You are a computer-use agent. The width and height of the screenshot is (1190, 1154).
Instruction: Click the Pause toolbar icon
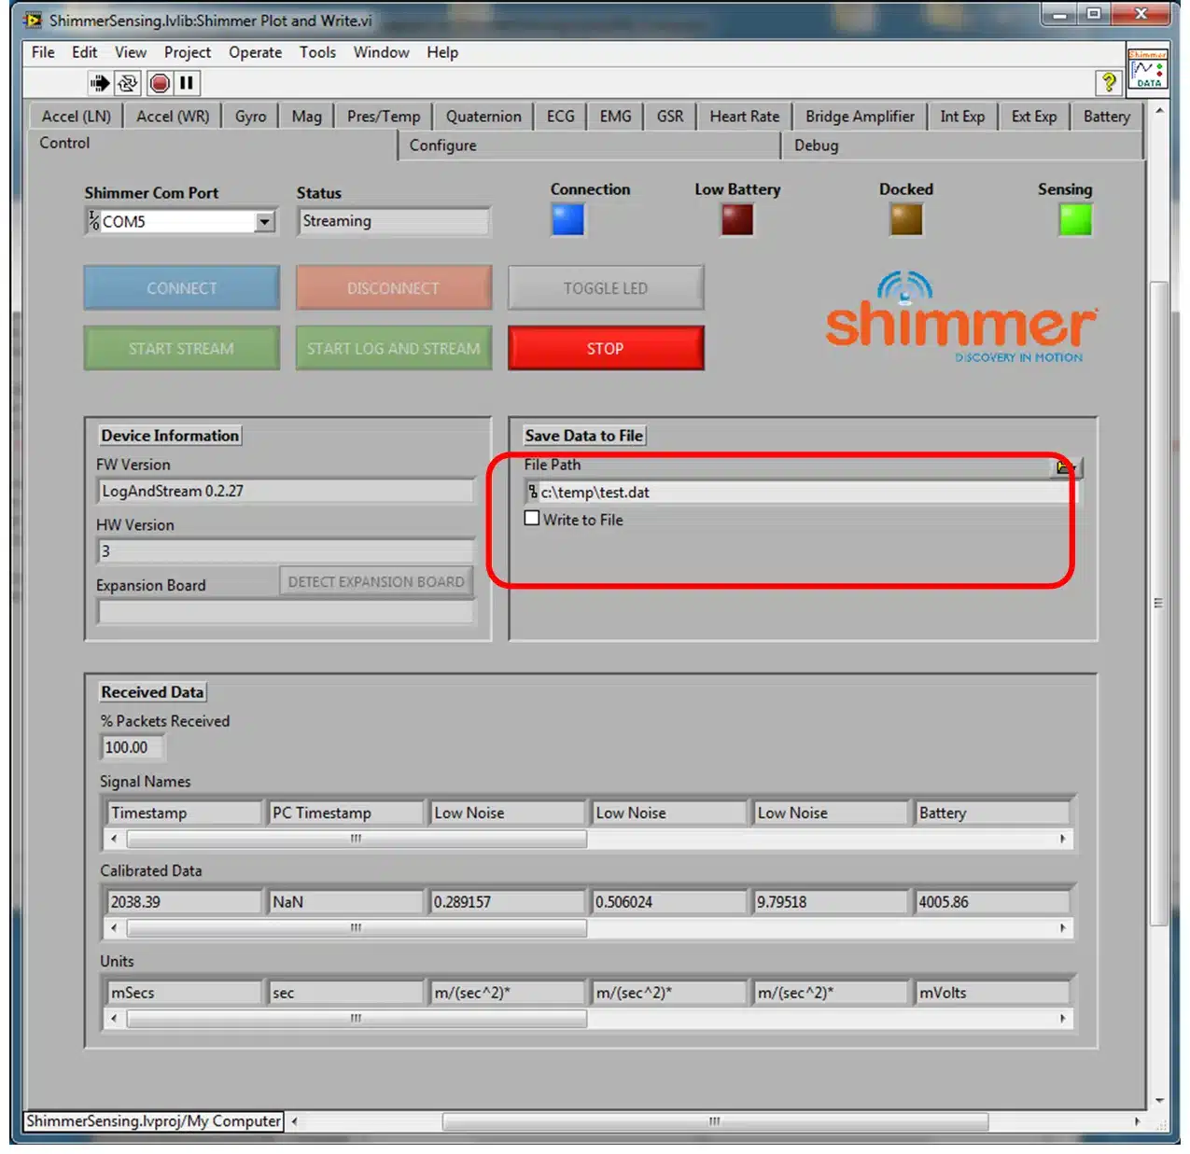[x=187, y=84]
